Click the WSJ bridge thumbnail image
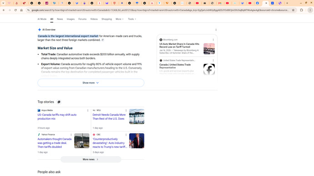Image resolution: width=314 pixels, height=176 pixels. (137, 117)
